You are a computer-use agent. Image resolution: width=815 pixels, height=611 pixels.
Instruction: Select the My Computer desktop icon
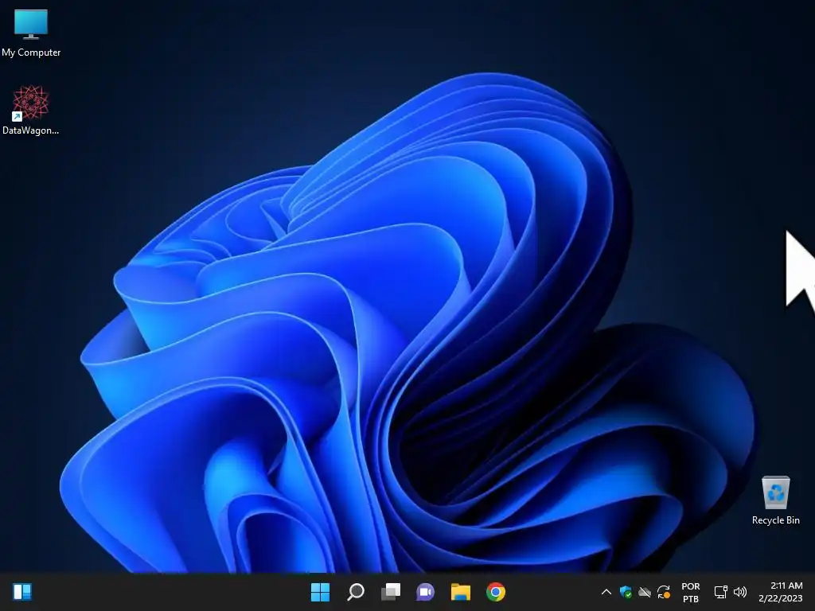(31, 33)
